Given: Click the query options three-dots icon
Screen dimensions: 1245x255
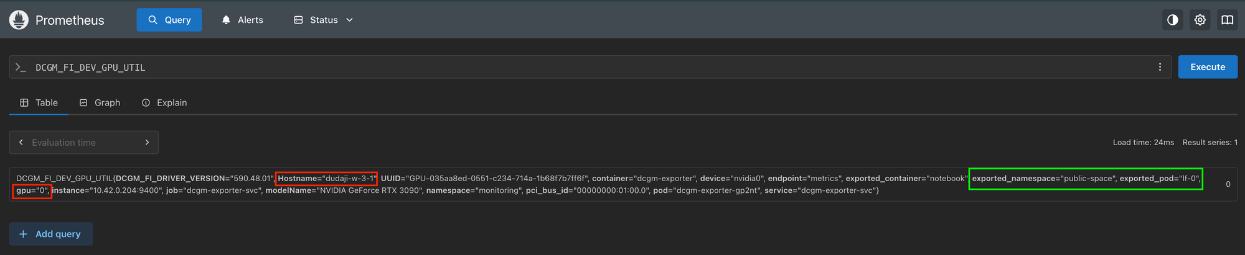Looking at the screenshot, I should pos(1160,67).
